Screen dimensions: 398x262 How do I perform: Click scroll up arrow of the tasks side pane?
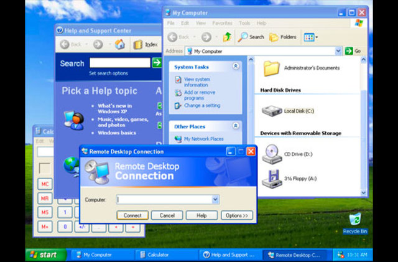coord(251,60)
